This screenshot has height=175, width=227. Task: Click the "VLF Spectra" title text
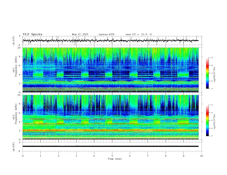(x=32, y=34)
